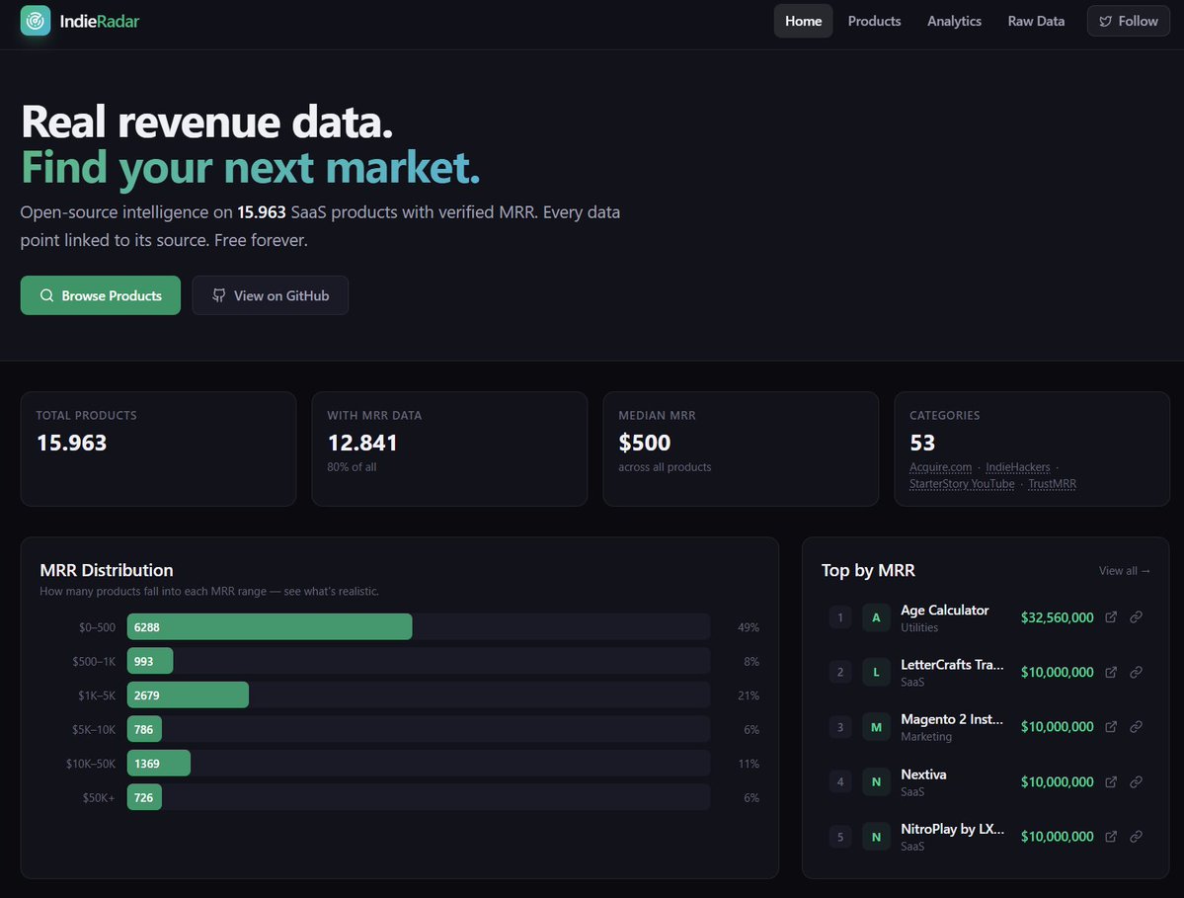Select the $1K–5K distribution bar
The height and width of the screenshot is (898, 1184).
pos(188,694)
